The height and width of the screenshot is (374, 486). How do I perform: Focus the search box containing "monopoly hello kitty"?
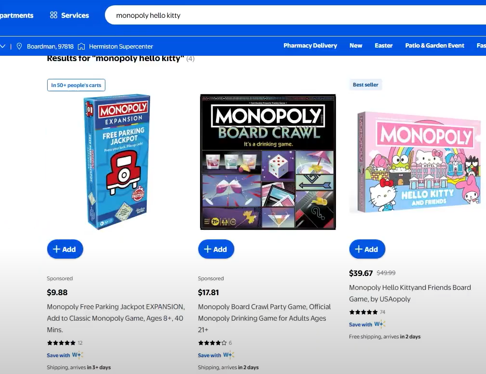[x=289, y=15]
